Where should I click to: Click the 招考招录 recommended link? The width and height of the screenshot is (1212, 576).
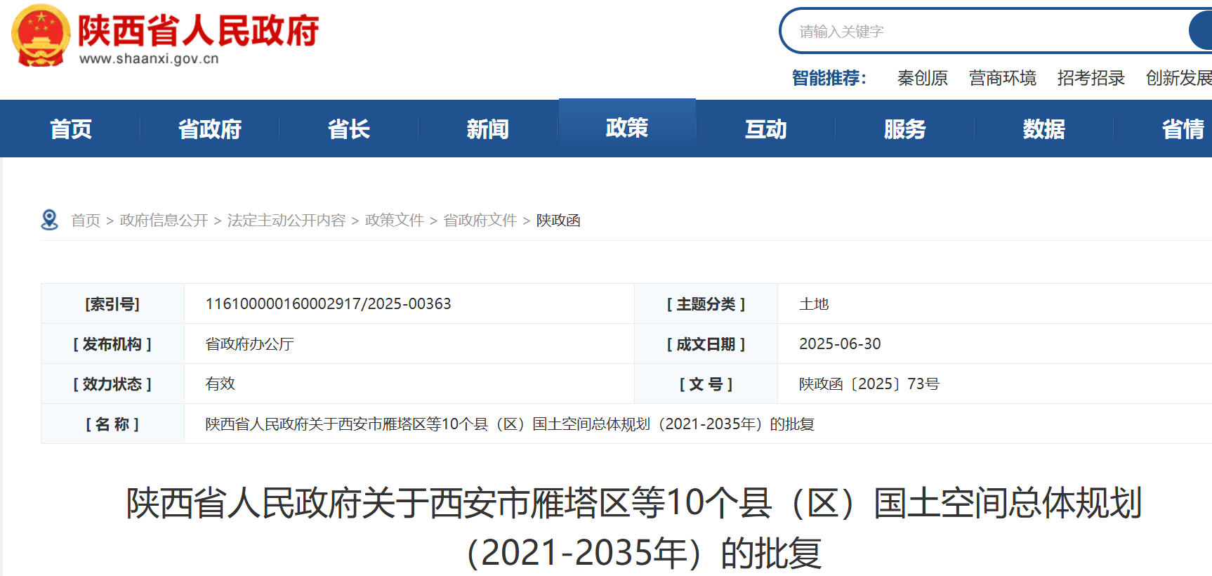tap(1091, 78)
